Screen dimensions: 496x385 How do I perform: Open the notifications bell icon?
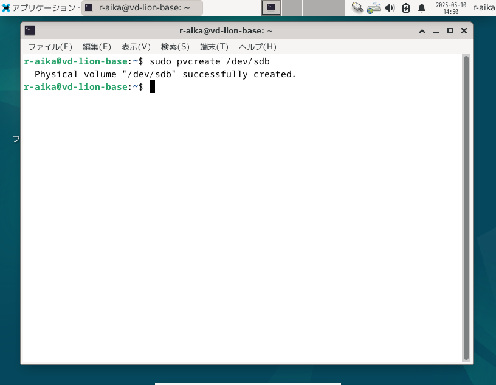(422, 7)
